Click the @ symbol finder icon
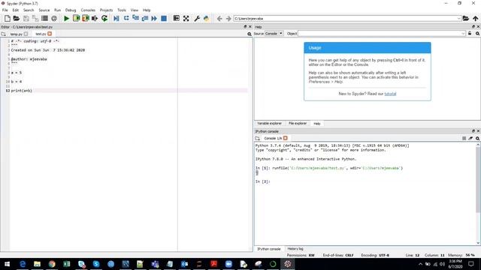 [54, 18]
